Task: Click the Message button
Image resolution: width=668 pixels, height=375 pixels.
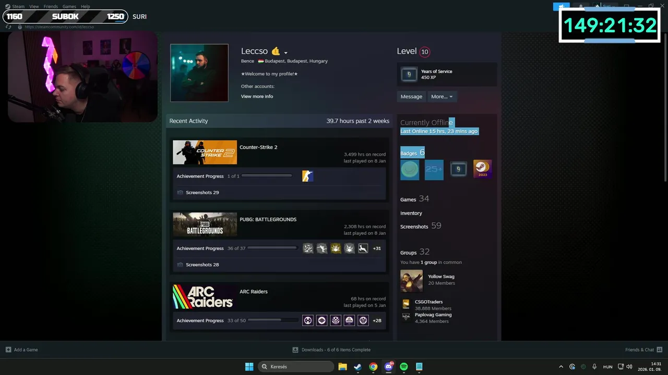Action: [x=411, y=96]
